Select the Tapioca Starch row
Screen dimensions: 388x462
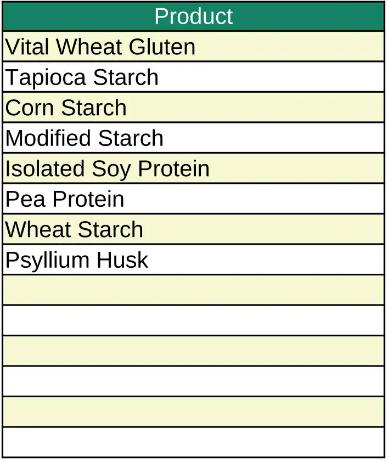coord(193,77)
